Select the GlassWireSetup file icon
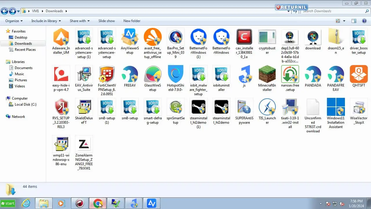Image resolution: width=371 pixels, height=209 pixels. (x=153, y=74)
